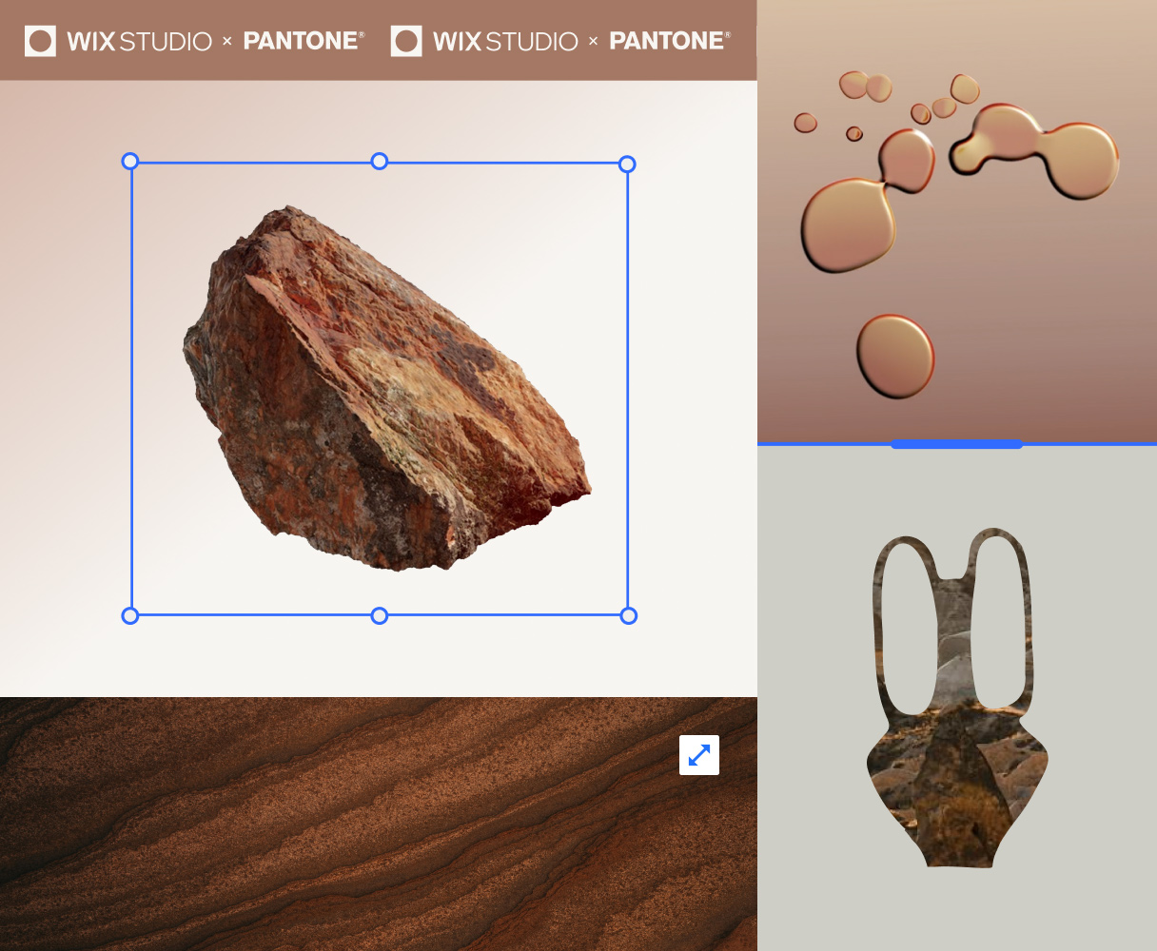Click the vase-shaped masked desert image
The width and height of the screenshot is (1157, 951).
(956, 761)
